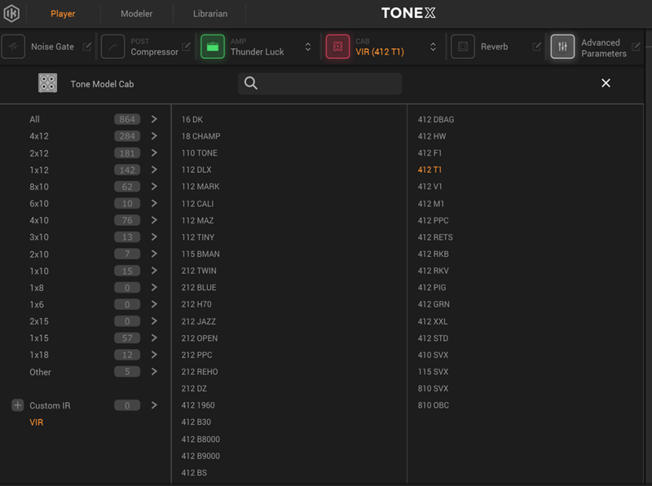
Task: Choose the 18 CHAMP cabinet
Action: [x=200, y=136]
